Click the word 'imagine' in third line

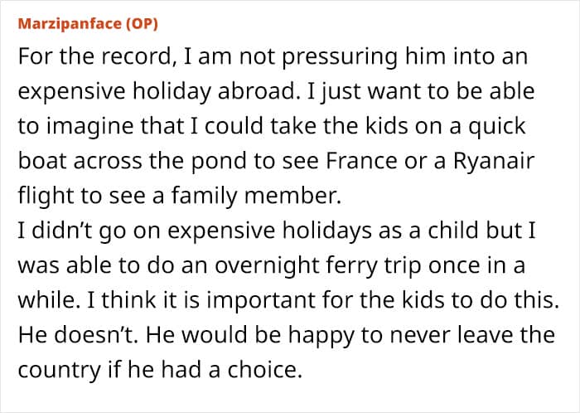tap(89, 127)
